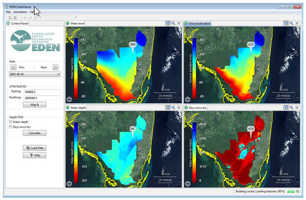306x200 pixels.
Task: Click the animation slider in the toolbar
Action: [58, 17]
